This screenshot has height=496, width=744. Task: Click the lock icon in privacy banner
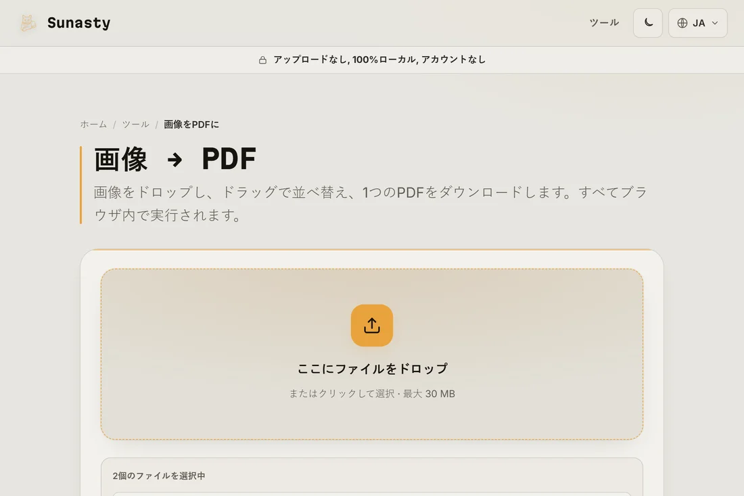point(262,60)
